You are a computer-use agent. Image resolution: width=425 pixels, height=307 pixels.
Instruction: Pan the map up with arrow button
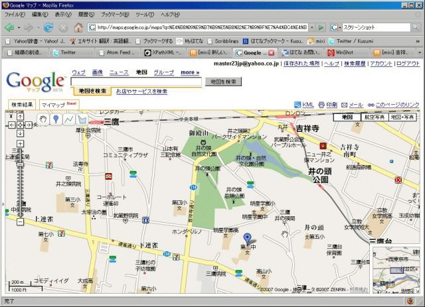click(20, 115)
